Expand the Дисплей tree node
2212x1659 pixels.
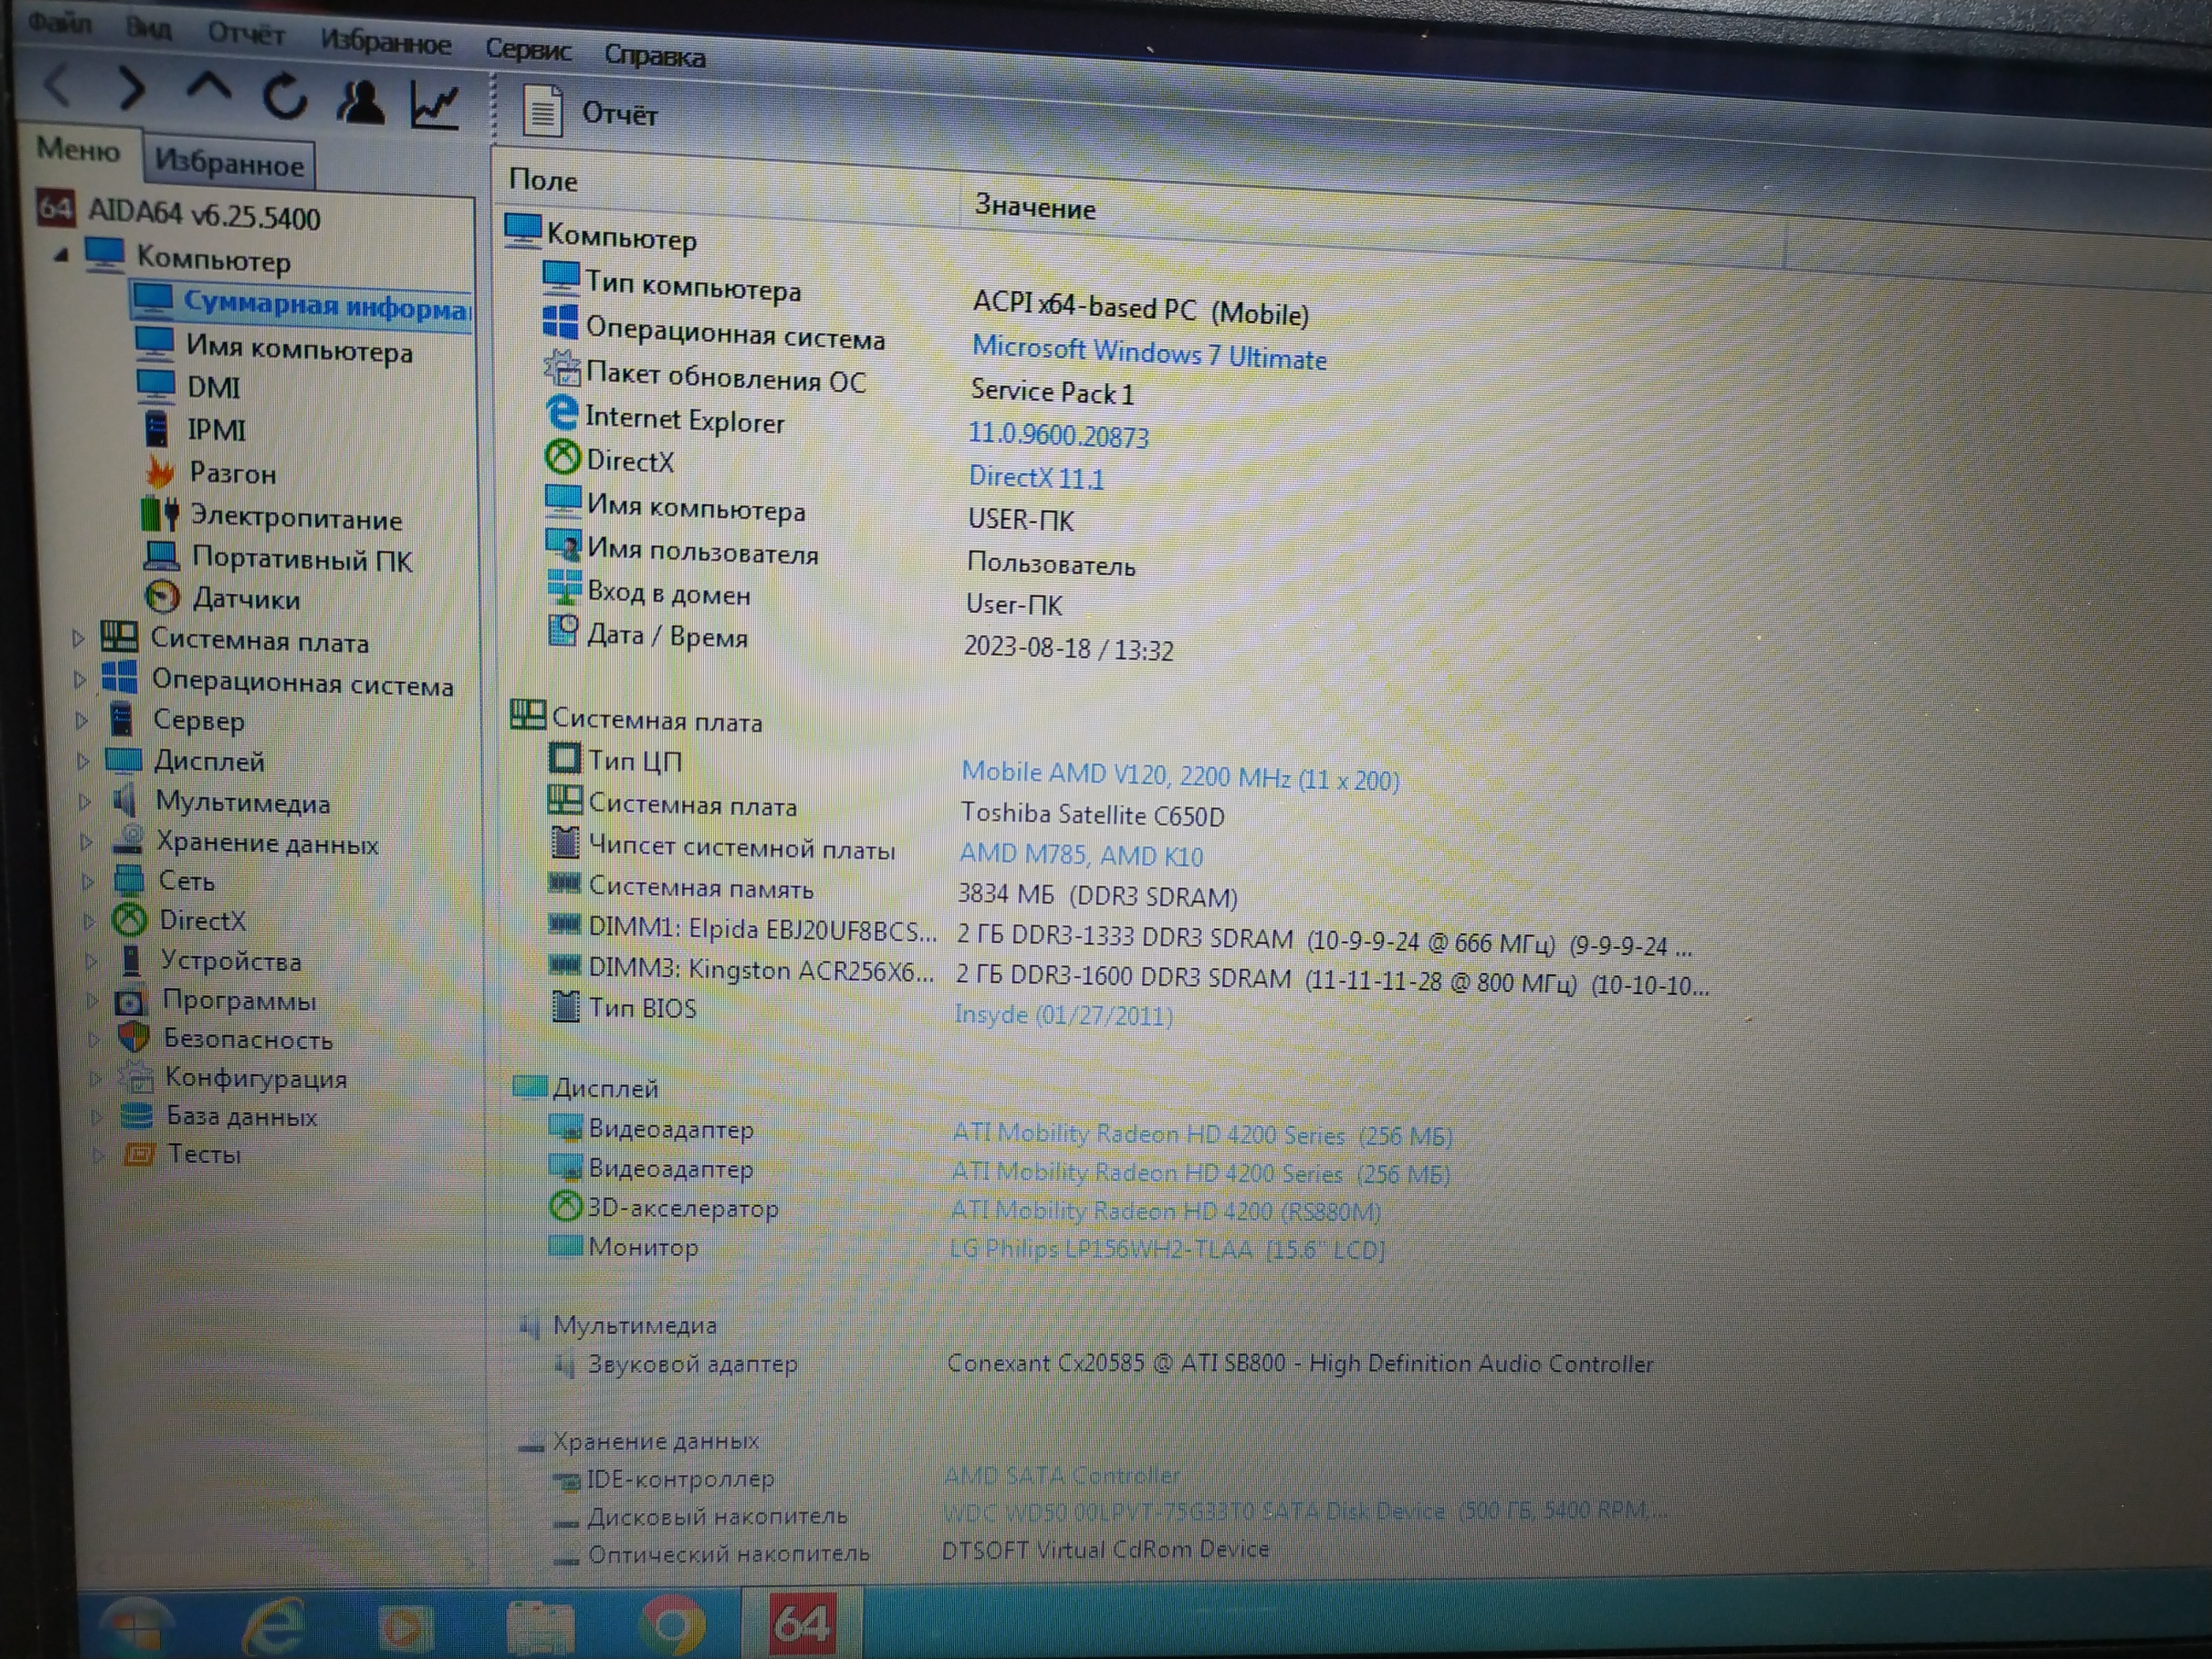[83, 761]
